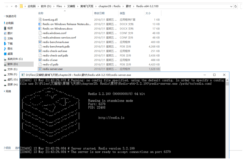Click the 素材 breadcrumb segment
249x163 pixels.
click(128, 6)
